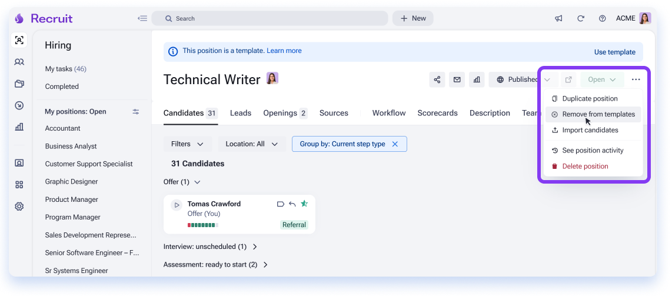Click the email envelope icon button
Viewport: 672px width, 296px height.
pyautogui.click(x=457, y=79)
